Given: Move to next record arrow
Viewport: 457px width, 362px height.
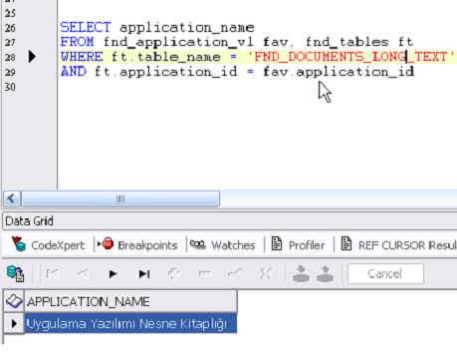Looking at the screenshot, I should (114, 274).
